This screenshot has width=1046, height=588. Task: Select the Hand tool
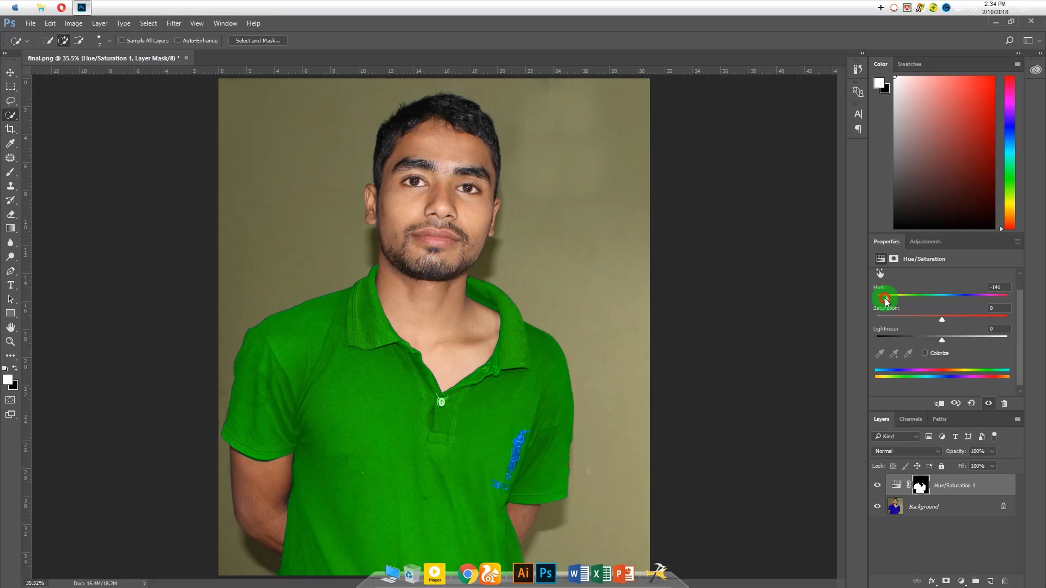pos(10,327)
